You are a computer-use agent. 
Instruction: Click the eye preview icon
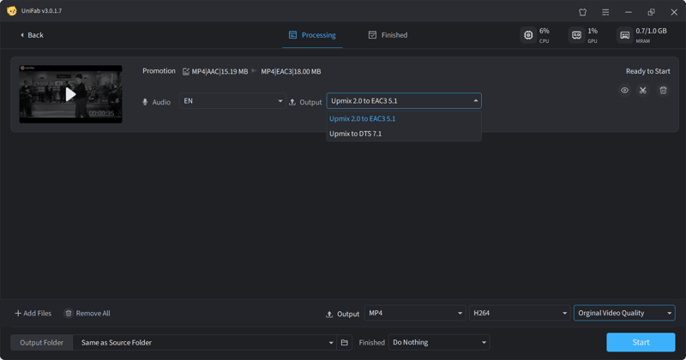(x=624, y=90)
